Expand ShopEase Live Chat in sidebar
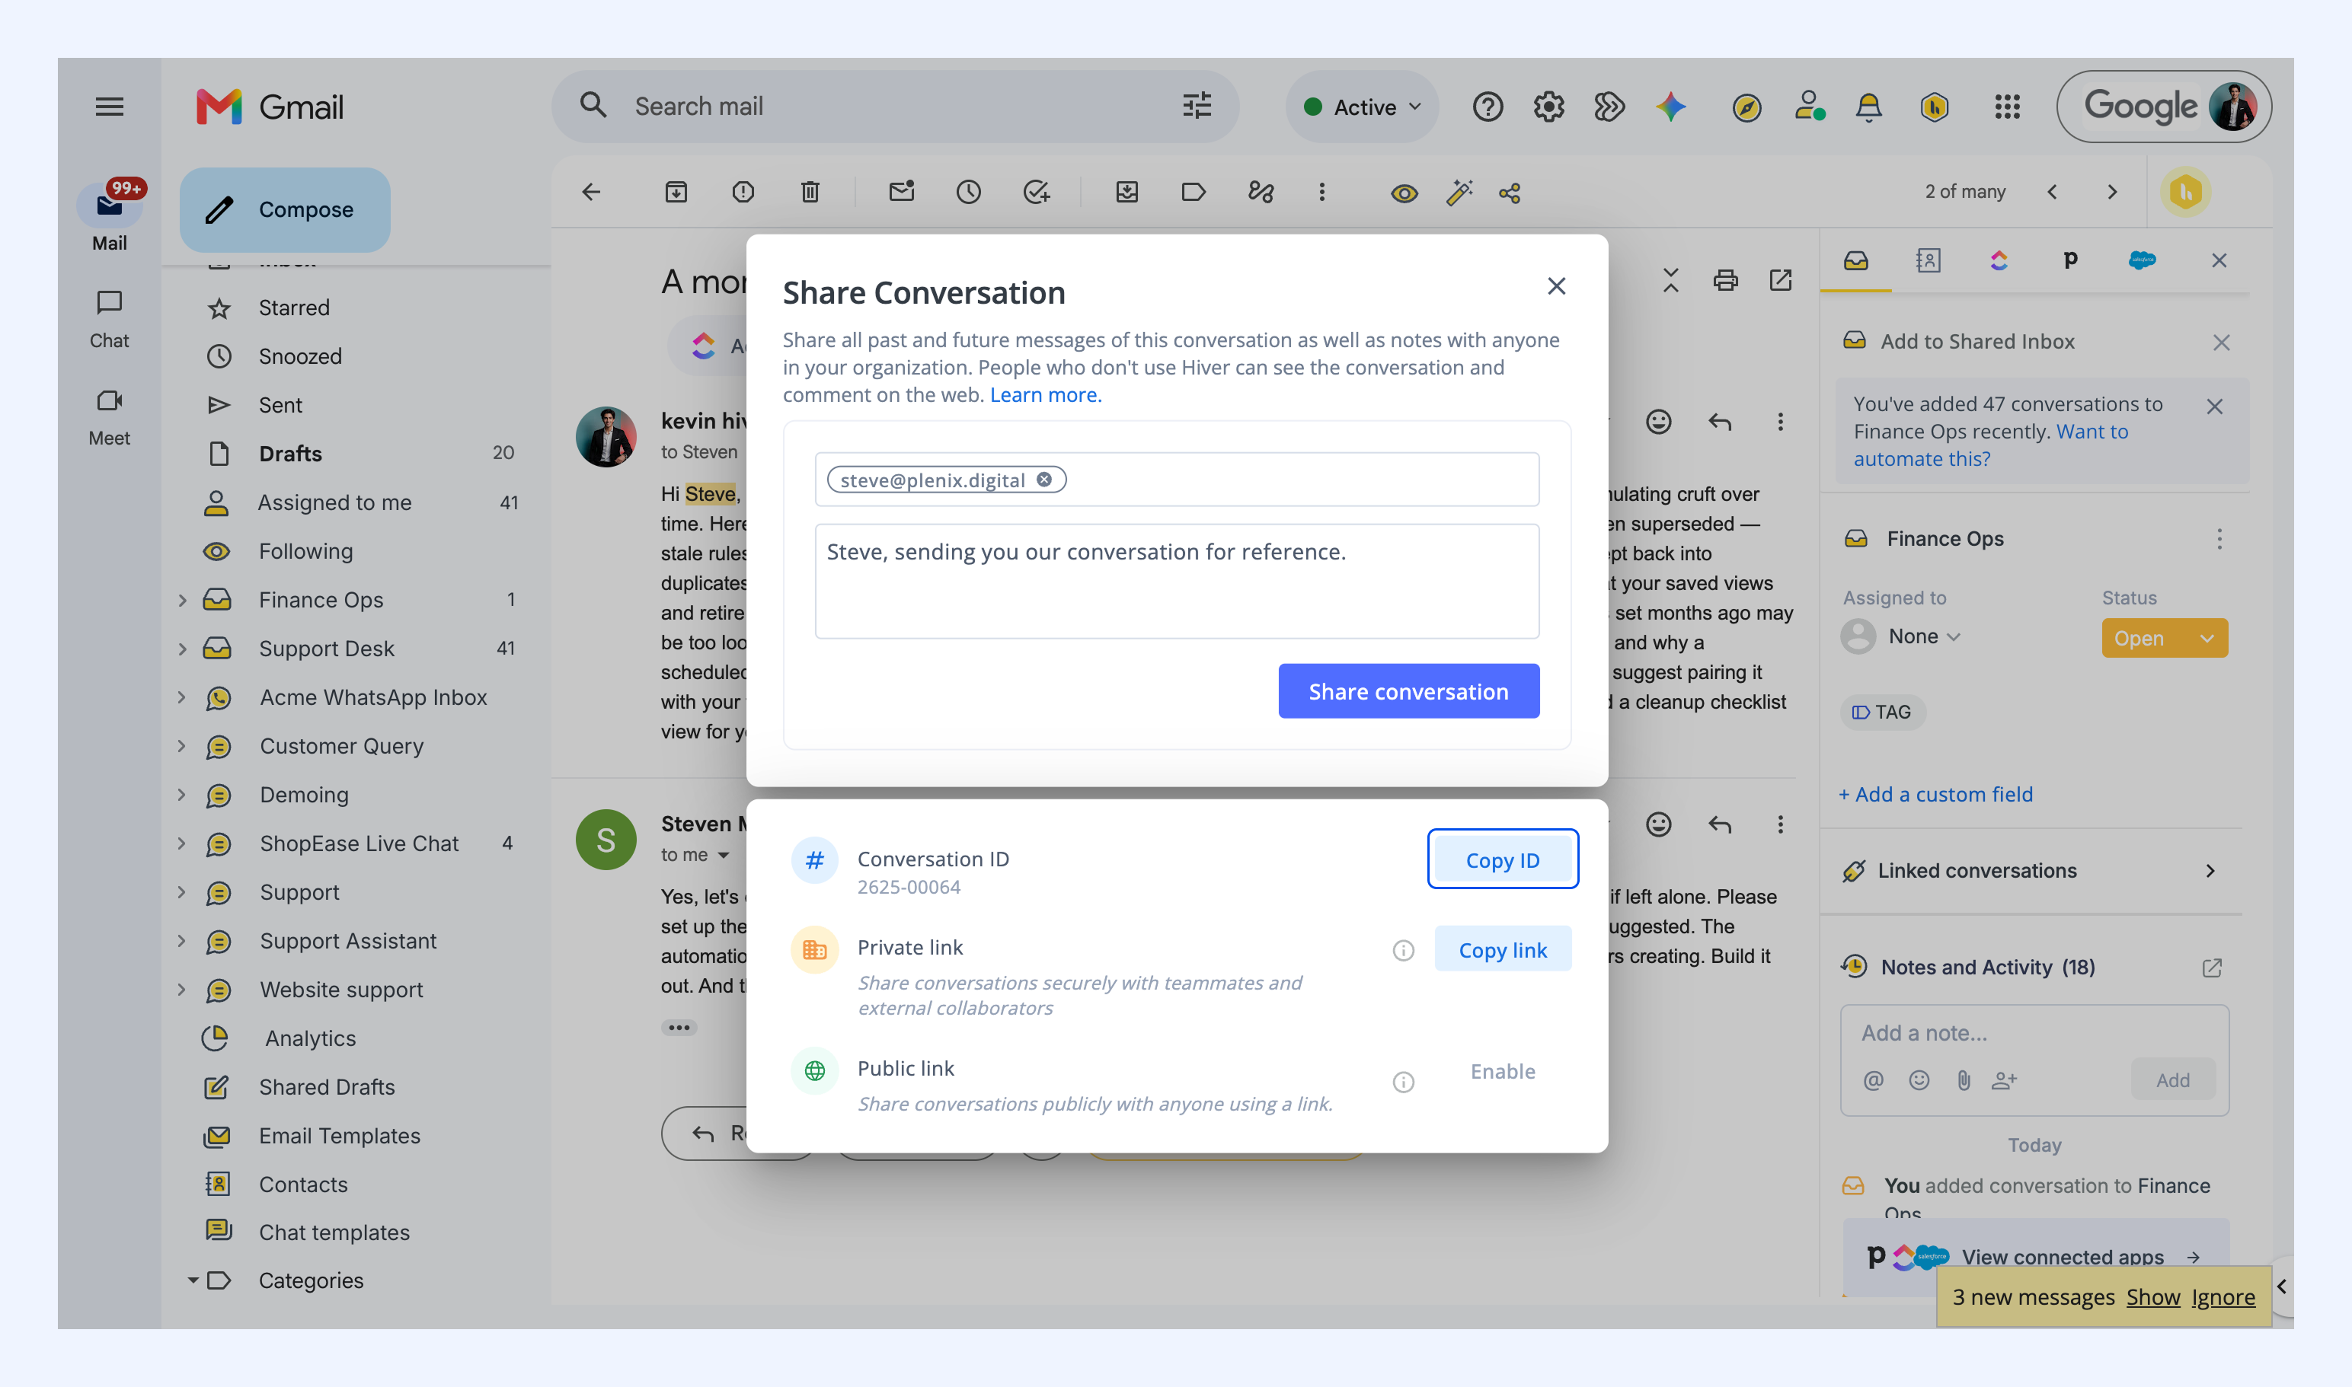2352x1387 pixels. point(181,843)
